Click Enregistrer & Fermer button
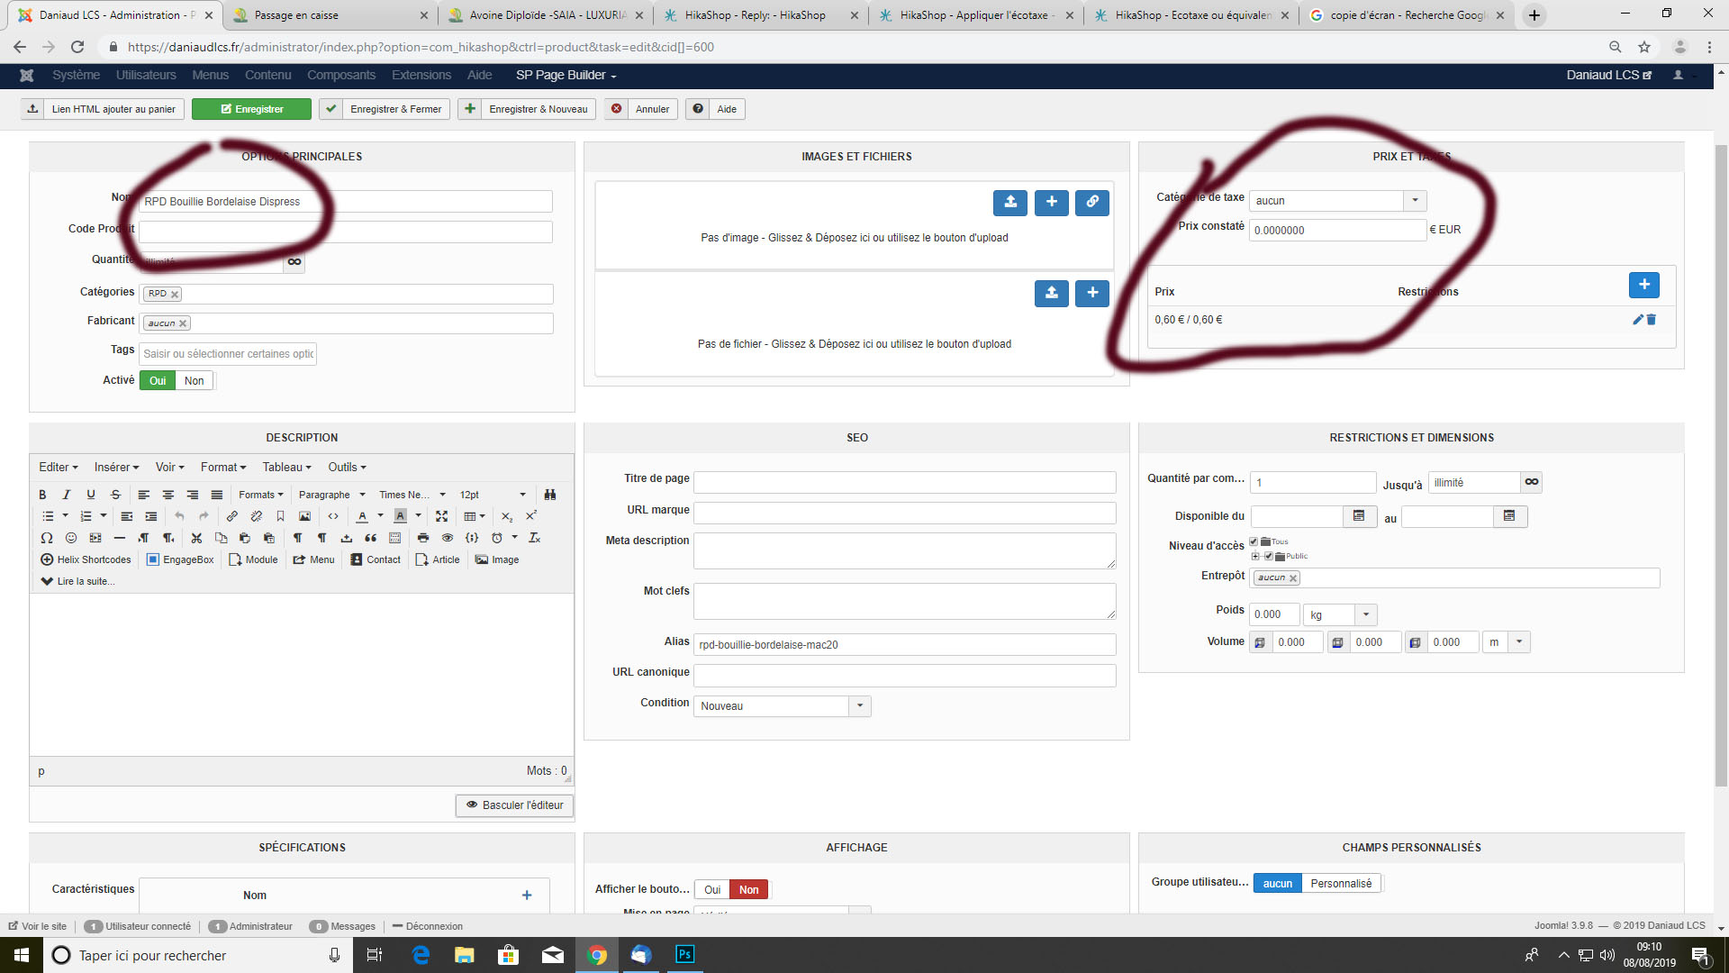Image resolution: width=1729 pixels, height=973 pixels. click(385, 109)
